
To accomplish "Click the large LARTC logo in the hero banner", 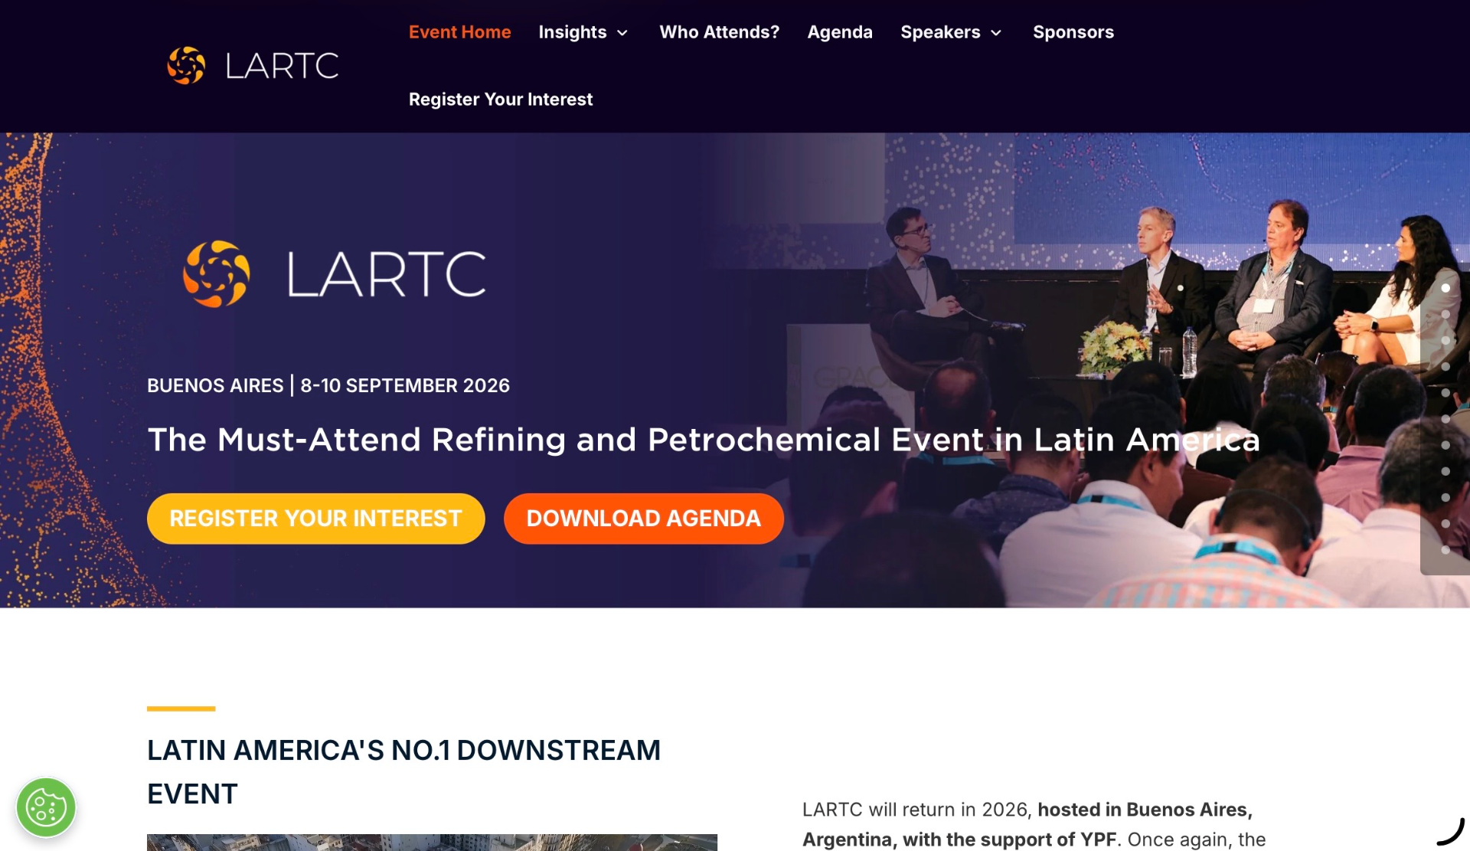I will 335,274.
